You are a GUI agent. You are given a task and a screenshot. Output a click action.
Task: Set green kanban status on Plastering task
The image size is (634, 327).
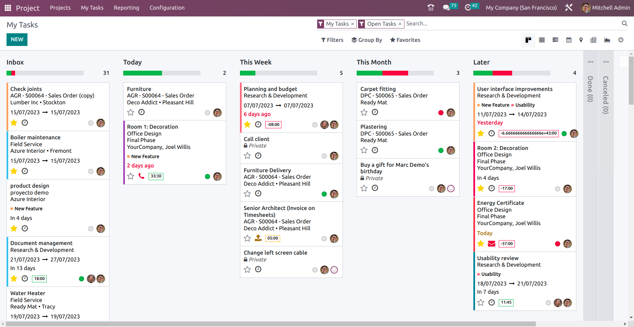[440, 150]
